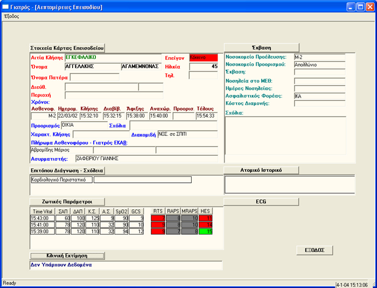Click the MRAPS column header

tap(190, 211)
